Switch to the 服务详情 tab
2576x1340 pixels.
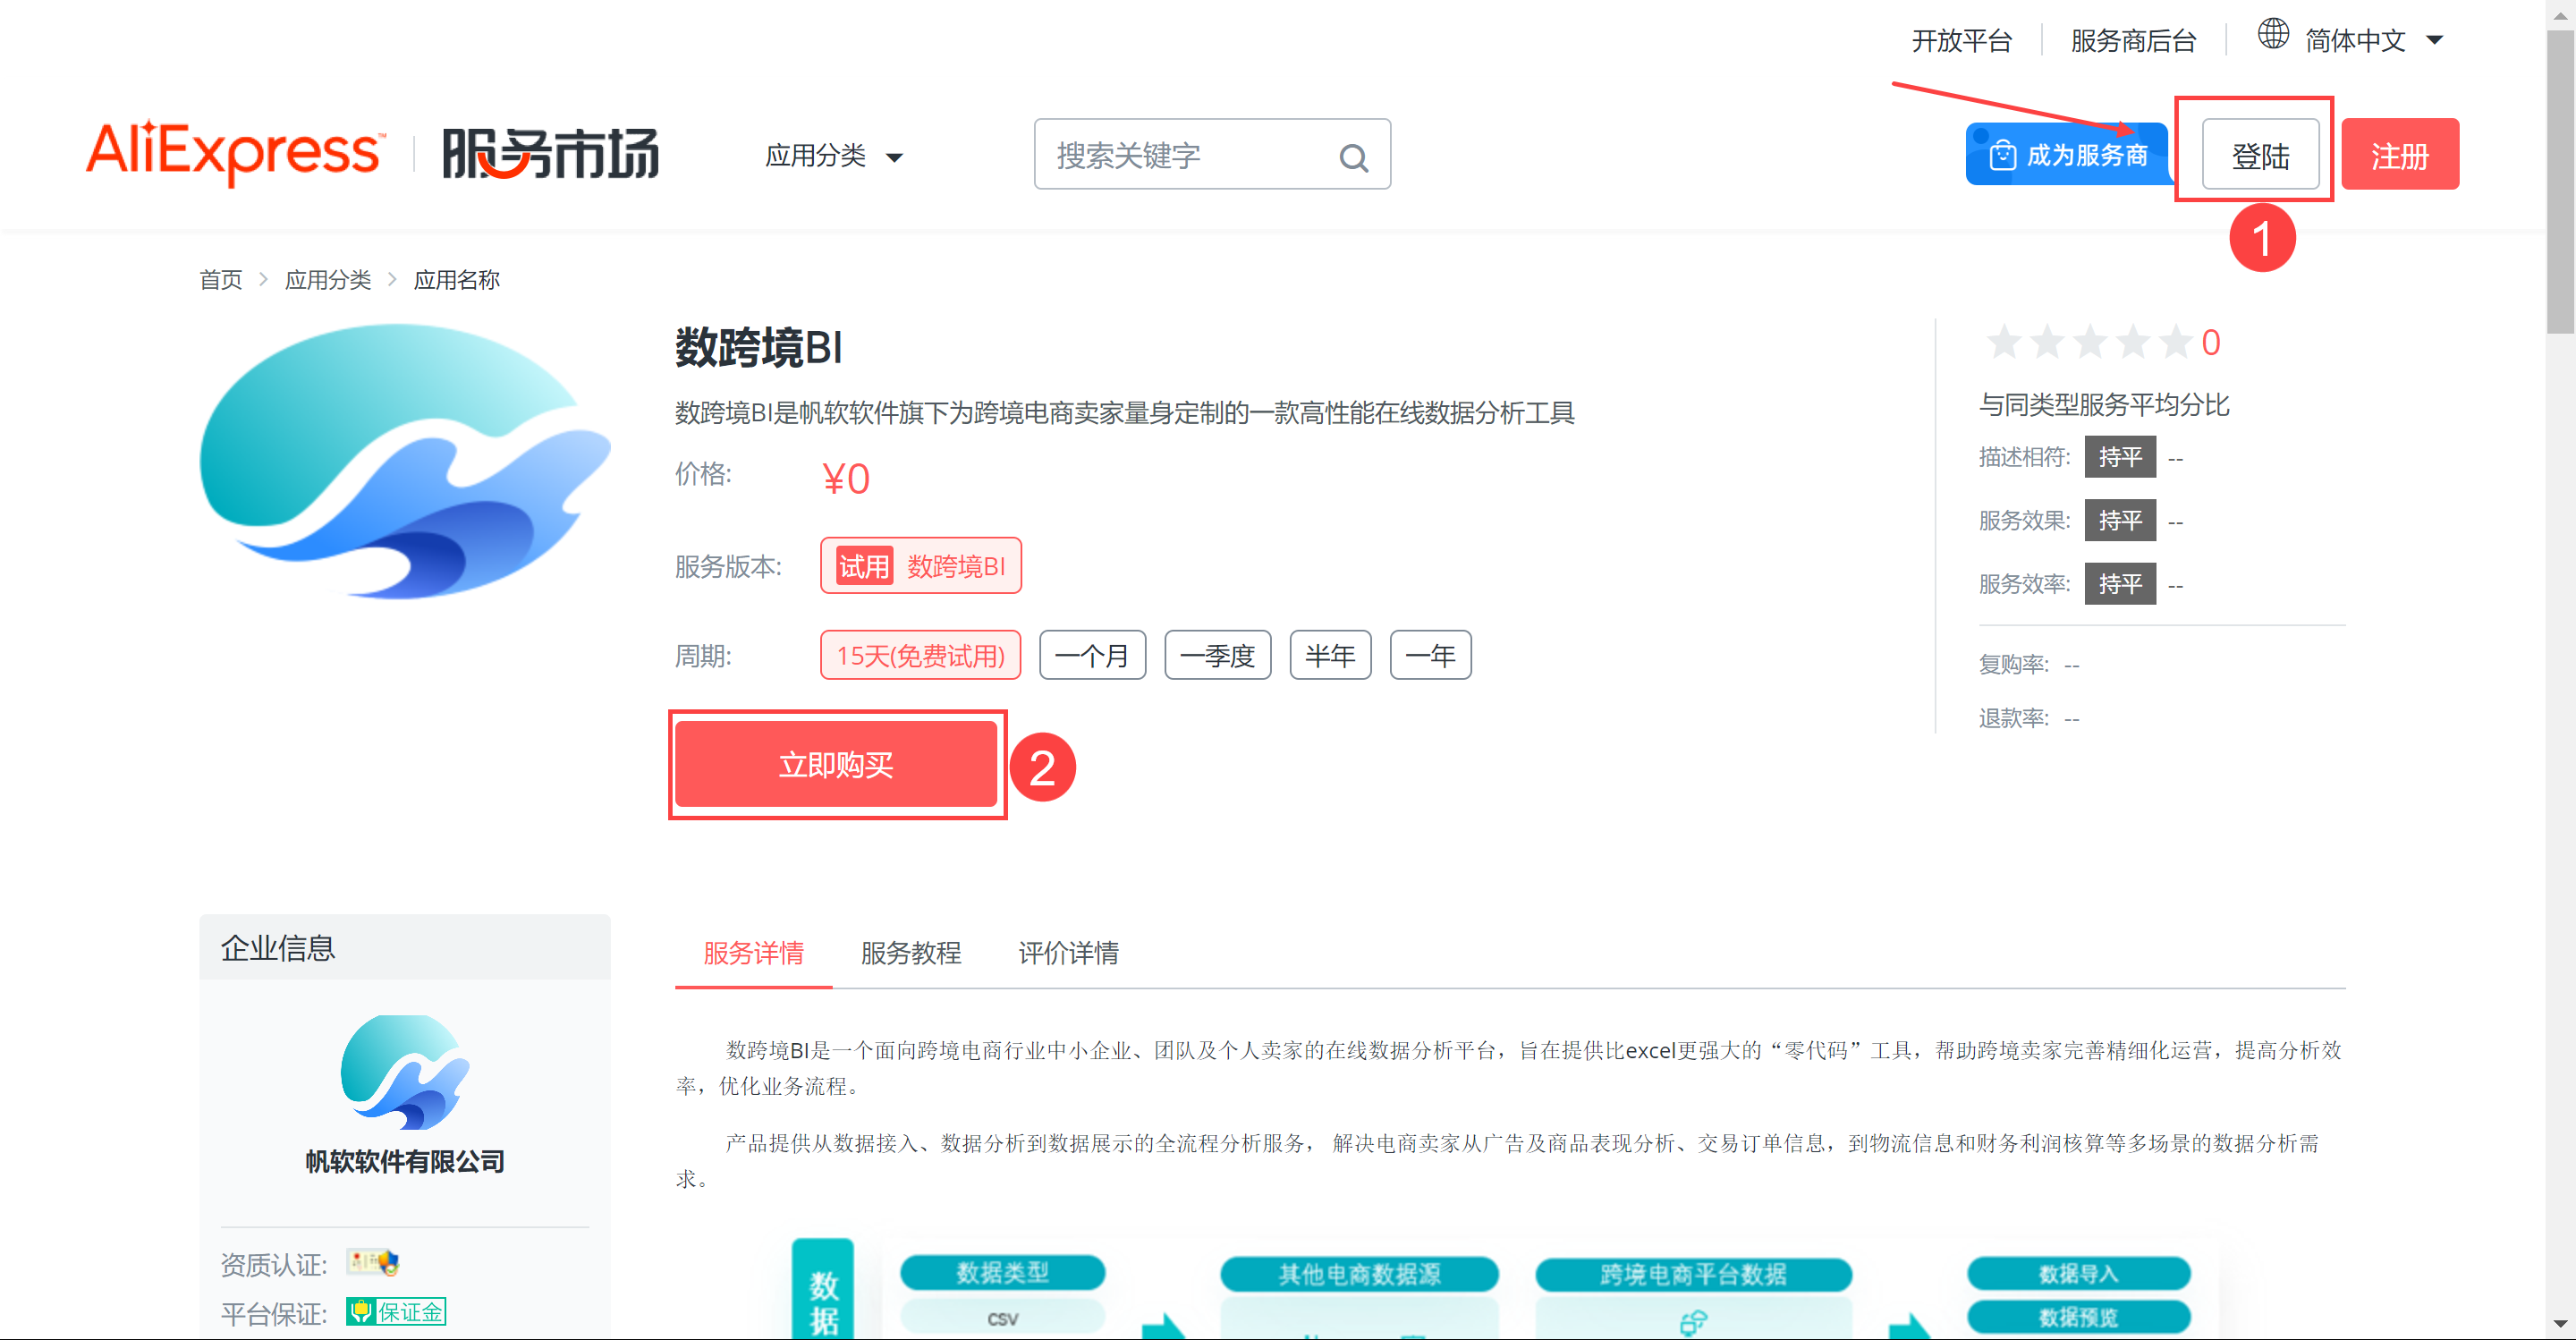pos(753,952)
